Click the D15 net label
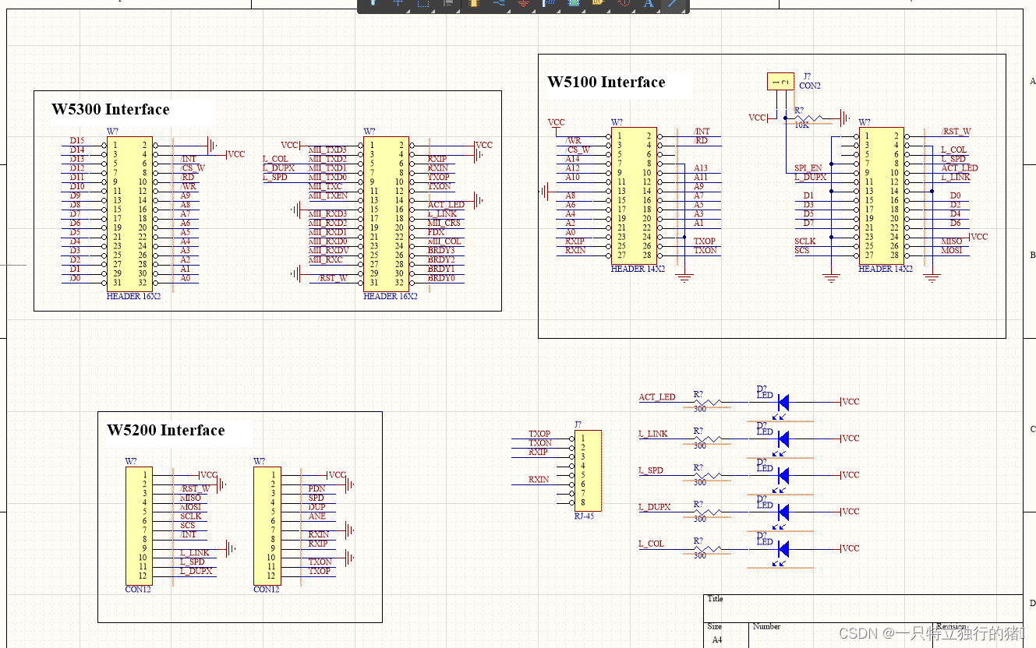This screenshot has height=648, width=1036. click(77, 140)
